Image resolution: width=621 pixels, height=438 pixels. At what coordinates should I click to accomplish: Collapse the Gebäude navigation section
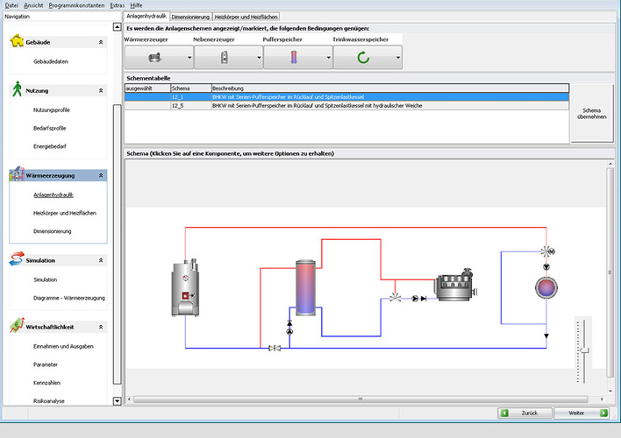(100, 42)
